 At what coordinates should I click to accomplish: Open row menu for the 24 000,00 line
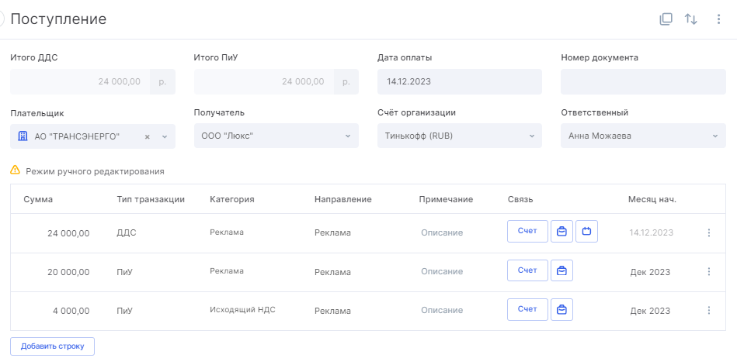(709, 232)
